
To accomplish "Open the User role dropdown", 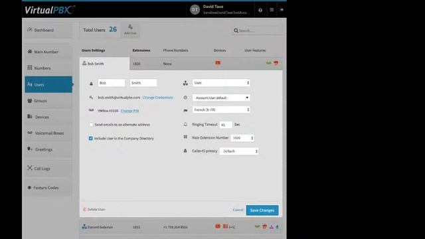I will [221, 83].
